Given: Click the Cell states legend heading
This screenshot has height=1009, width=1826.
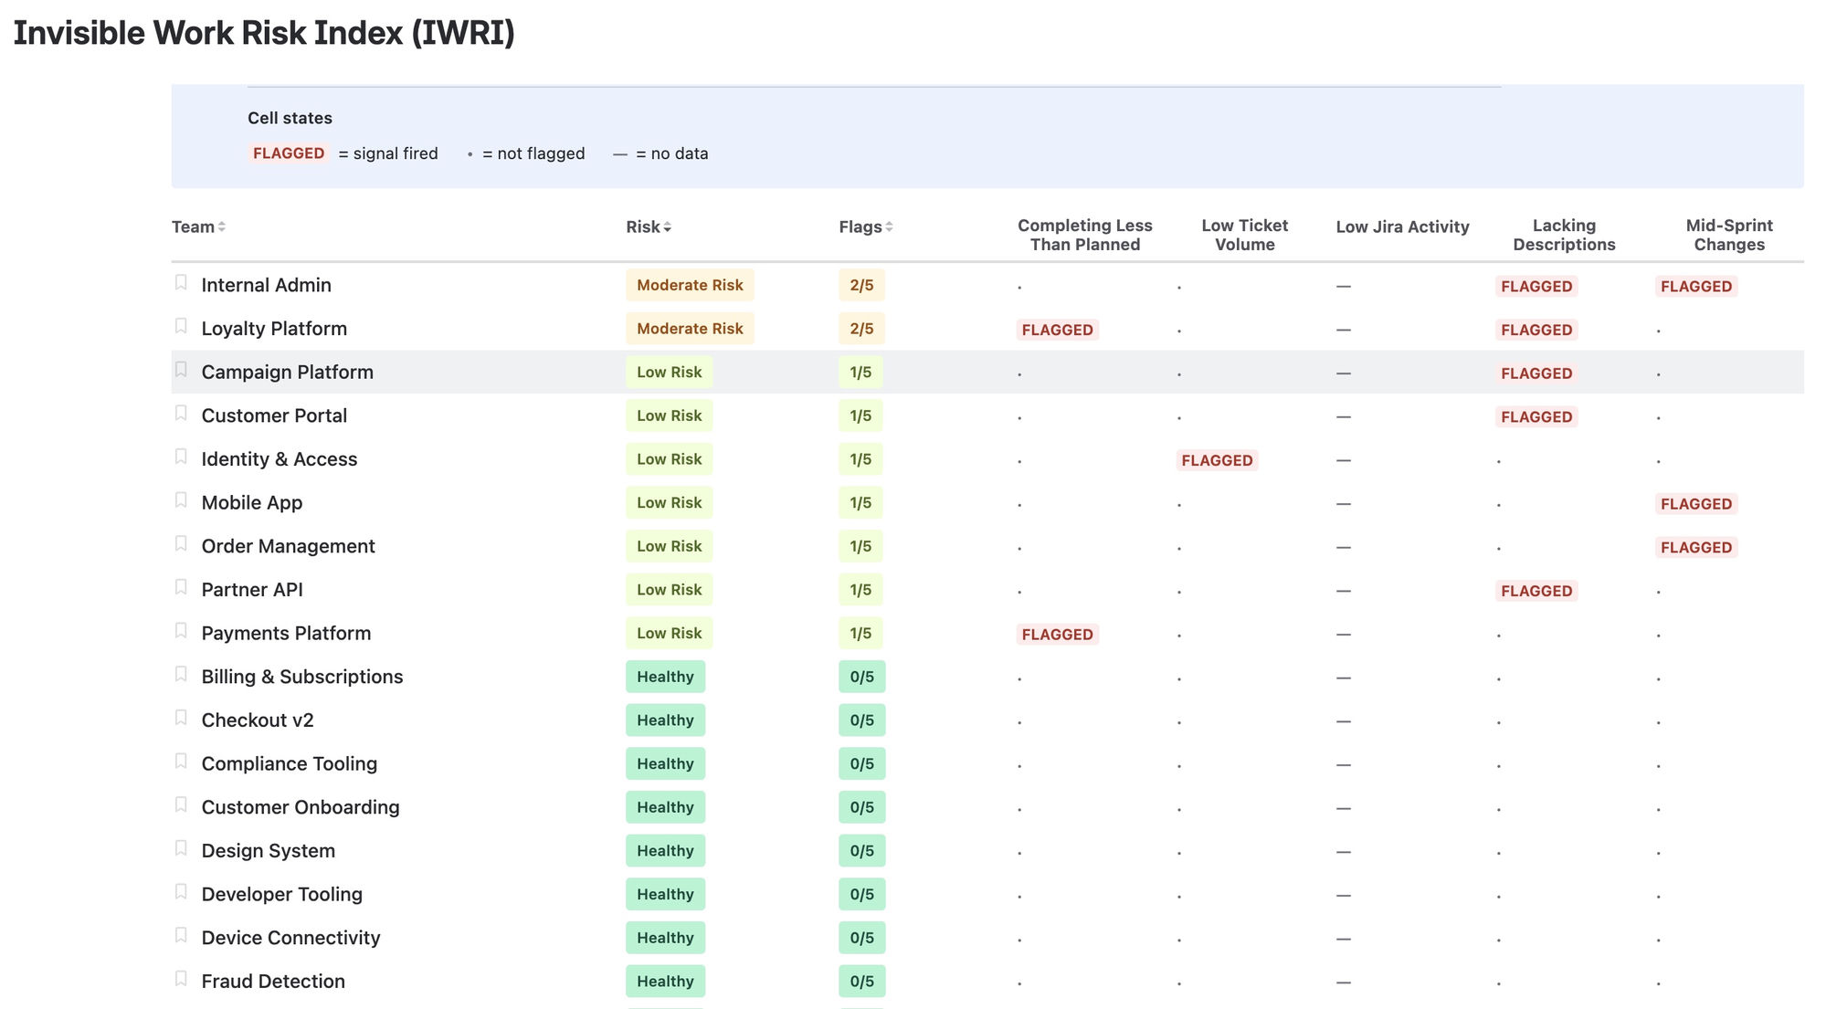Looking at the screenshot, I should click(x=290, y=118).
